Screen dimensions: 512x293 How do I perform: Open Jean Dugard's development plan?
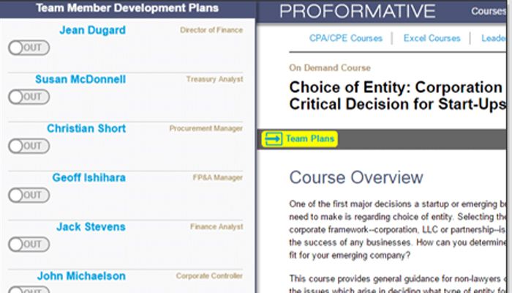point(91,31)
